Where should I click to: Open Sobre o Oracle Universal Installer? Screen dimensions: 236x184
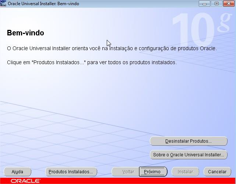click(x=189, y=155)
